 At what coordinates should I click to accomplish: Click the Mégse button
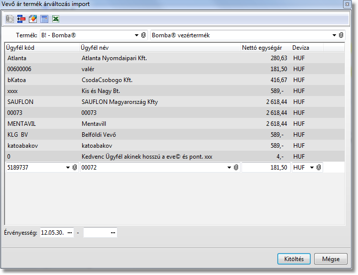click(x=331, y=259)
